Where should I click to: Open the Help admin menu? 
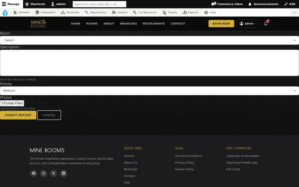[x=210, y=12]
